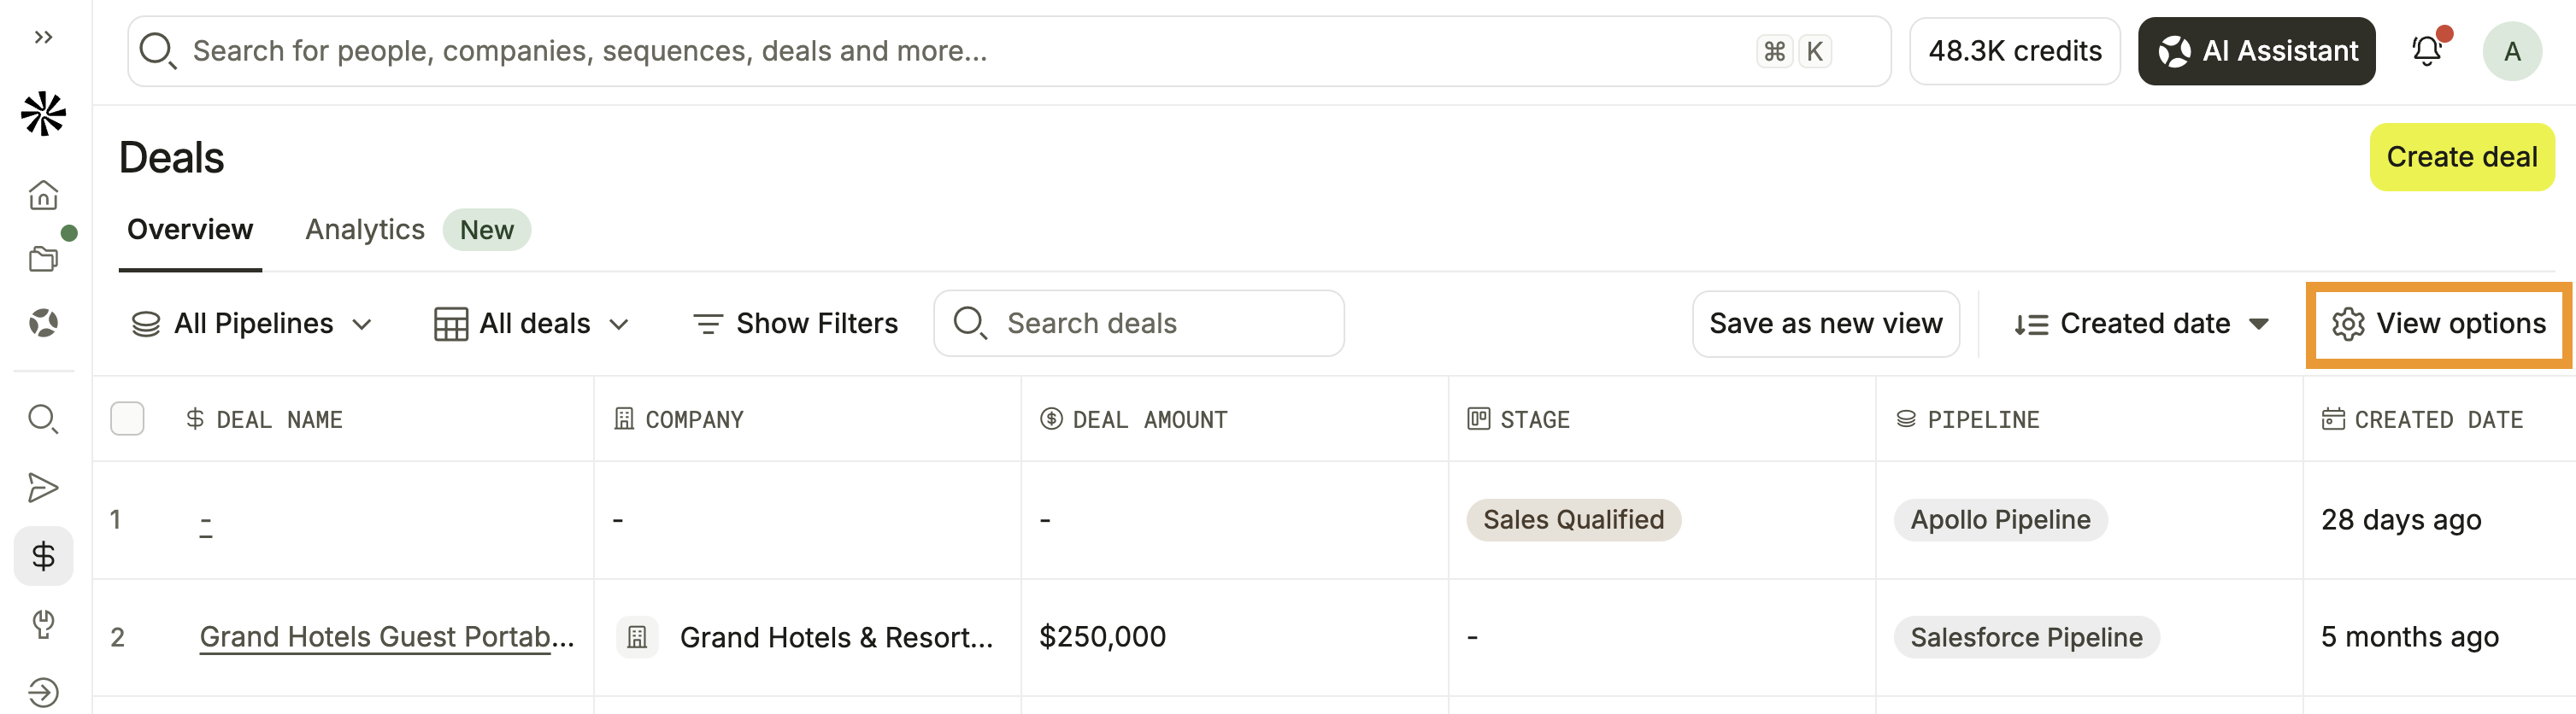Open the paper plane sequences icon
The width and height of the screenshot is (2576, 714).
43,488
